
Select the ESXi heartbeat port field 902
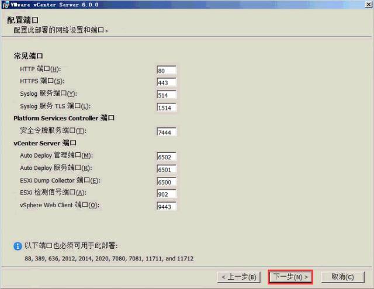[x=167, y=194]
